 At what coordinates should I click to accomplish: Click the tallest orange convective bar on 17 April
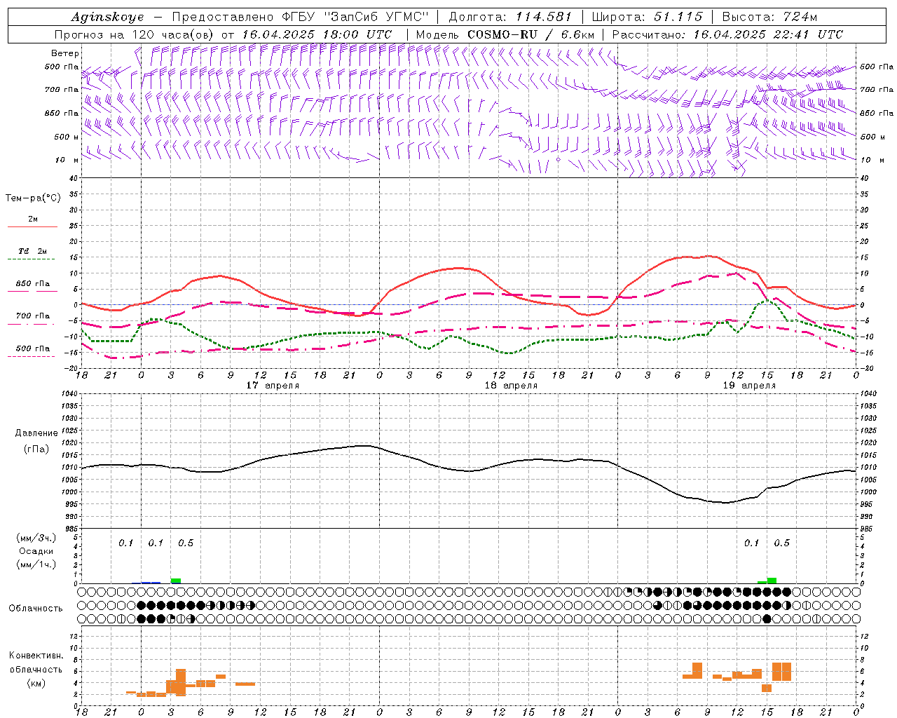[181, 682]
